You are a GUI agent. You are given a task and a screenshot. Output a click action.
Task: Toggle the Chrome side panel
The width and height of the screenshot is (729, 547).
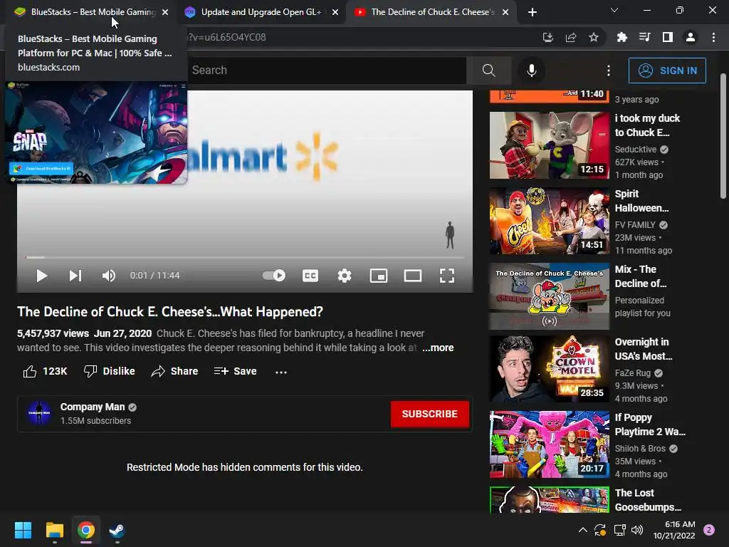pyautogui.click(x=668, y=38)
